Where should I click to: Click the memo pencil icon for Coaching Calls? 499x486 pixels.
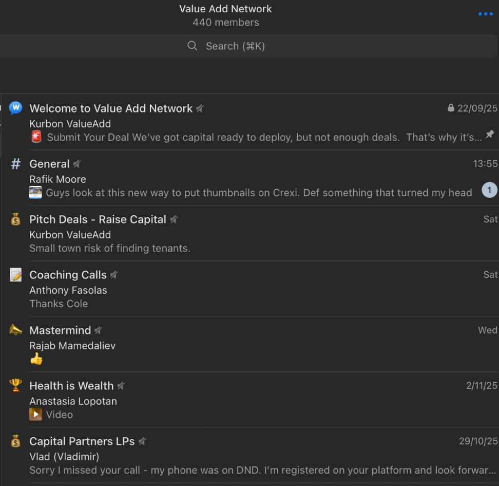tap(15, 274)
